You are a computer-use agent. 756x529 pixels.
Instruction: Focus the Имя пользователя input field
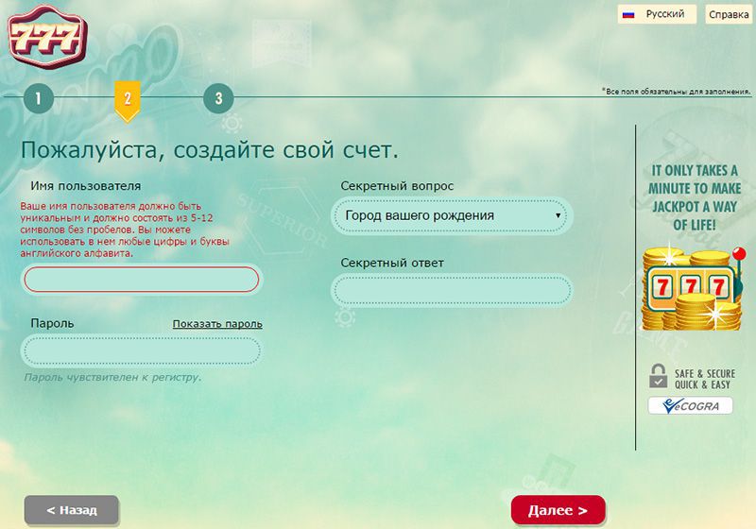click(x=141, y=279)
